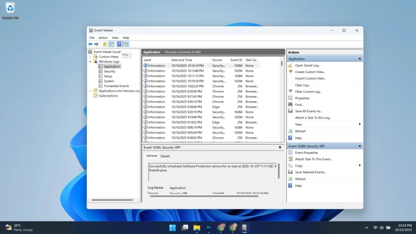Click the Clear Log action
Screen dimensions: 416x234
[x=303, y=85]
